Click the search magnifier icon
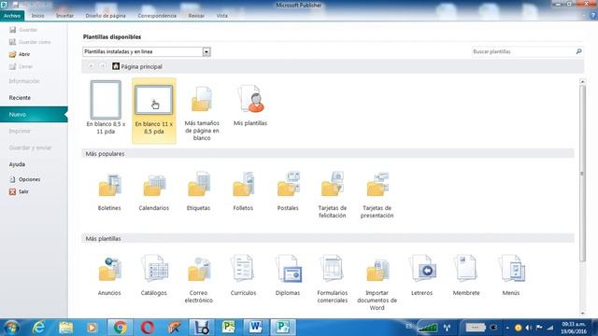Screen dimensions: 598x336 578,51
